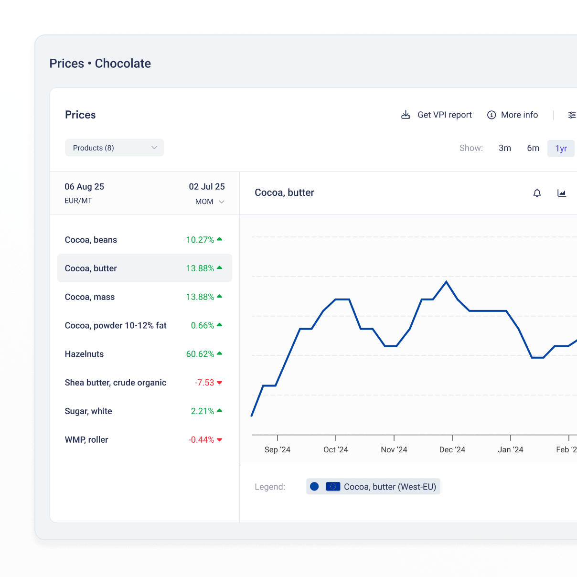Image resolution: width=577 pixels, height=577 pixels.
Task: Select Cocoa, powder 10-12% fat row
Action: pos(144,326)
